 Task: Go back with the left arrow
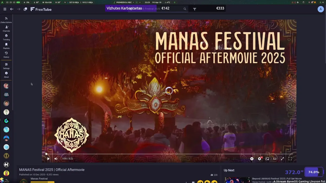click(12, 9)
